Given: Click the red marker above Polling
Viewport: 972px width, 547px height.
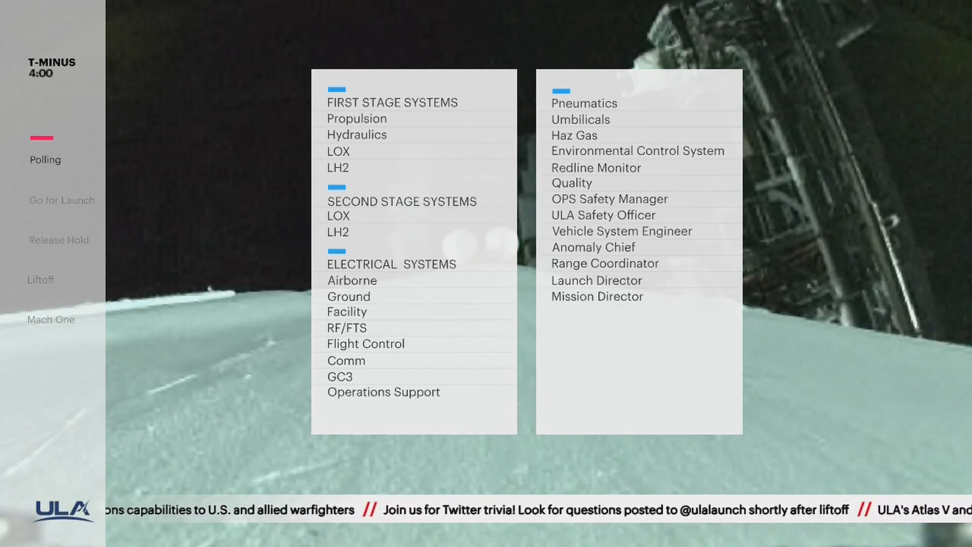Looking at the screenshot, I should tap(42, 138).
